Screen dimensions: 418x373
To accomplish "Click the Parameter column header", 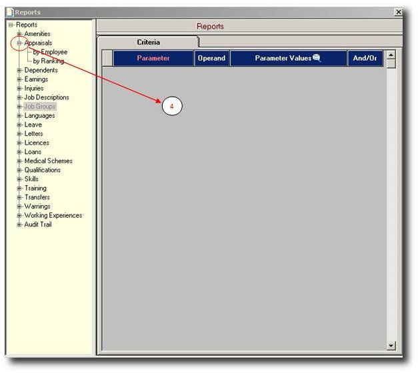I will (153, 59).
